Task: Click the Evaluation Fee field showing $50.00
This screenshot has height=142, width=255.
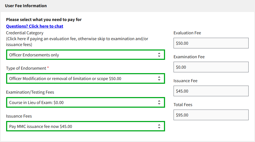Action: coord(211,43)
